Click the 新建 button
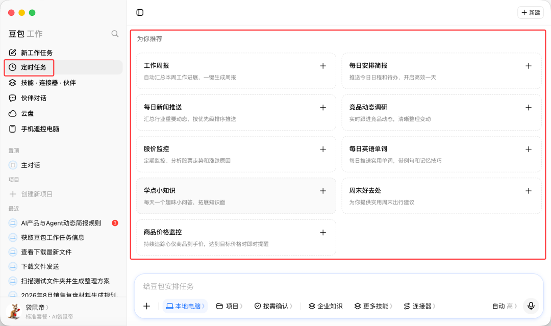Viewport: 551px width, 326px height. pos(531,13)
